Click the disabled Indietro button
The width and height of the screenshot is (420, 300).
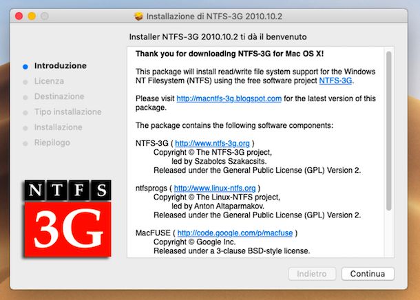coord(312,274)
